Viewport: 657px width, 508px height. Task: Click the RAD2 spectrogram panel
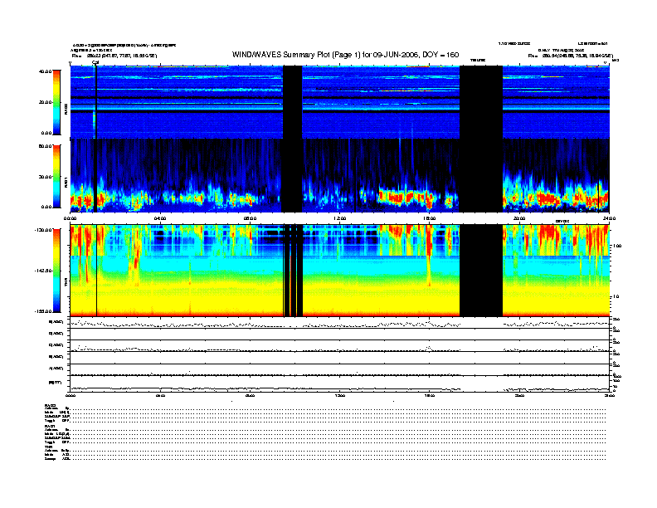[340, 102]
